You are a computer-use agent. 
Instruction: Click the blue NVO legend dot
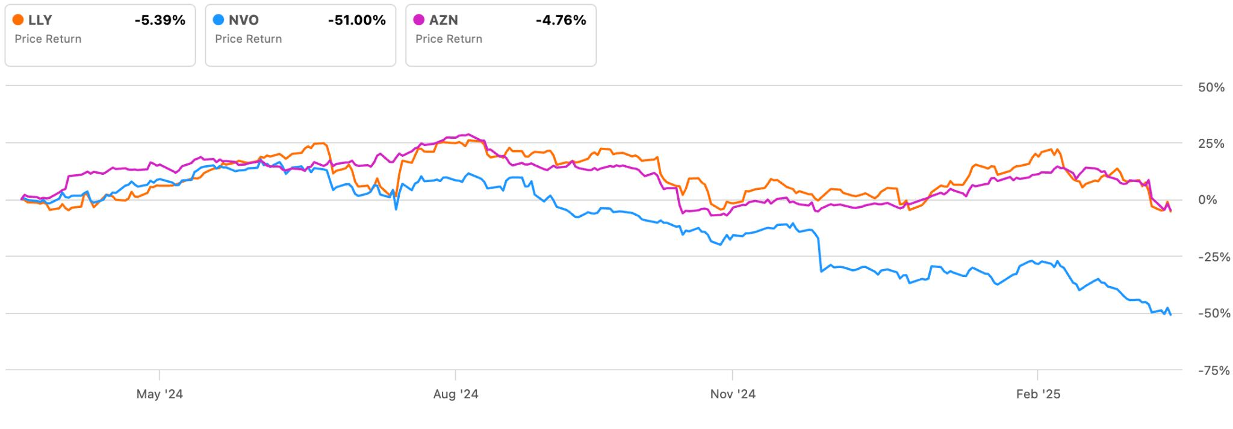pyautogui.click(x=219, y=20)
